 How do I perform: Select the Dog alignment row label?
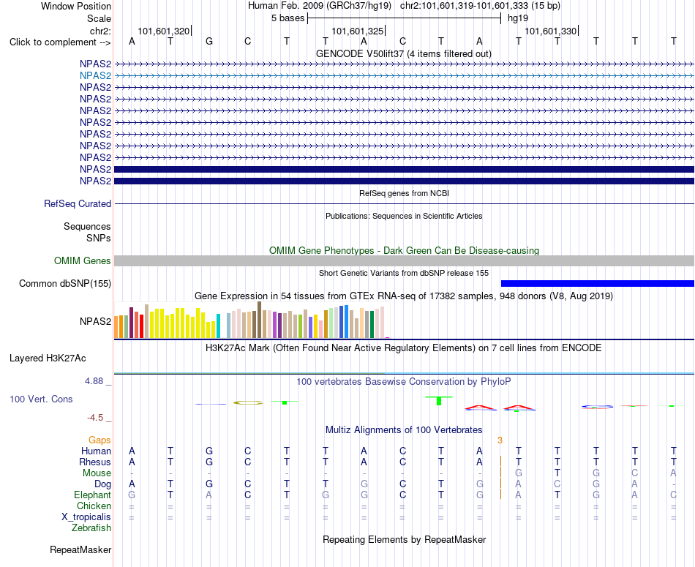click(102, 484)
